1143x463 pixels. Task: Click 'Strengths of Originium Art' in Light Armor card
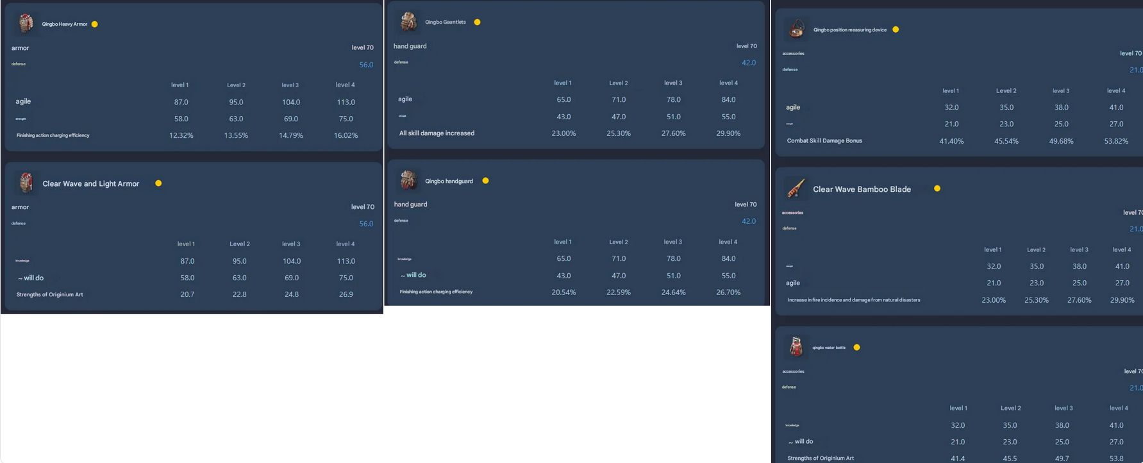click(50, 294)
